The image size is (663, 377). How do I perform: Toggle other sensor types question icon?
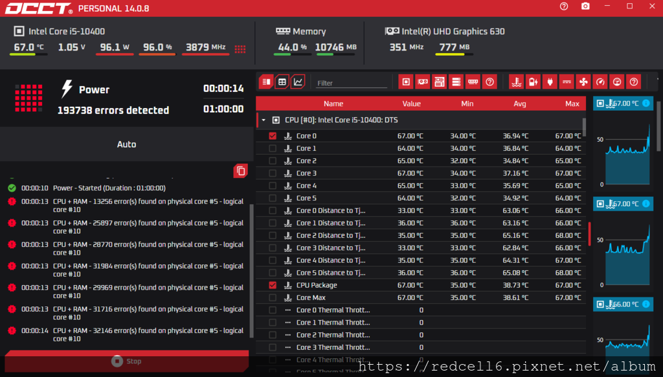[633, 82]
